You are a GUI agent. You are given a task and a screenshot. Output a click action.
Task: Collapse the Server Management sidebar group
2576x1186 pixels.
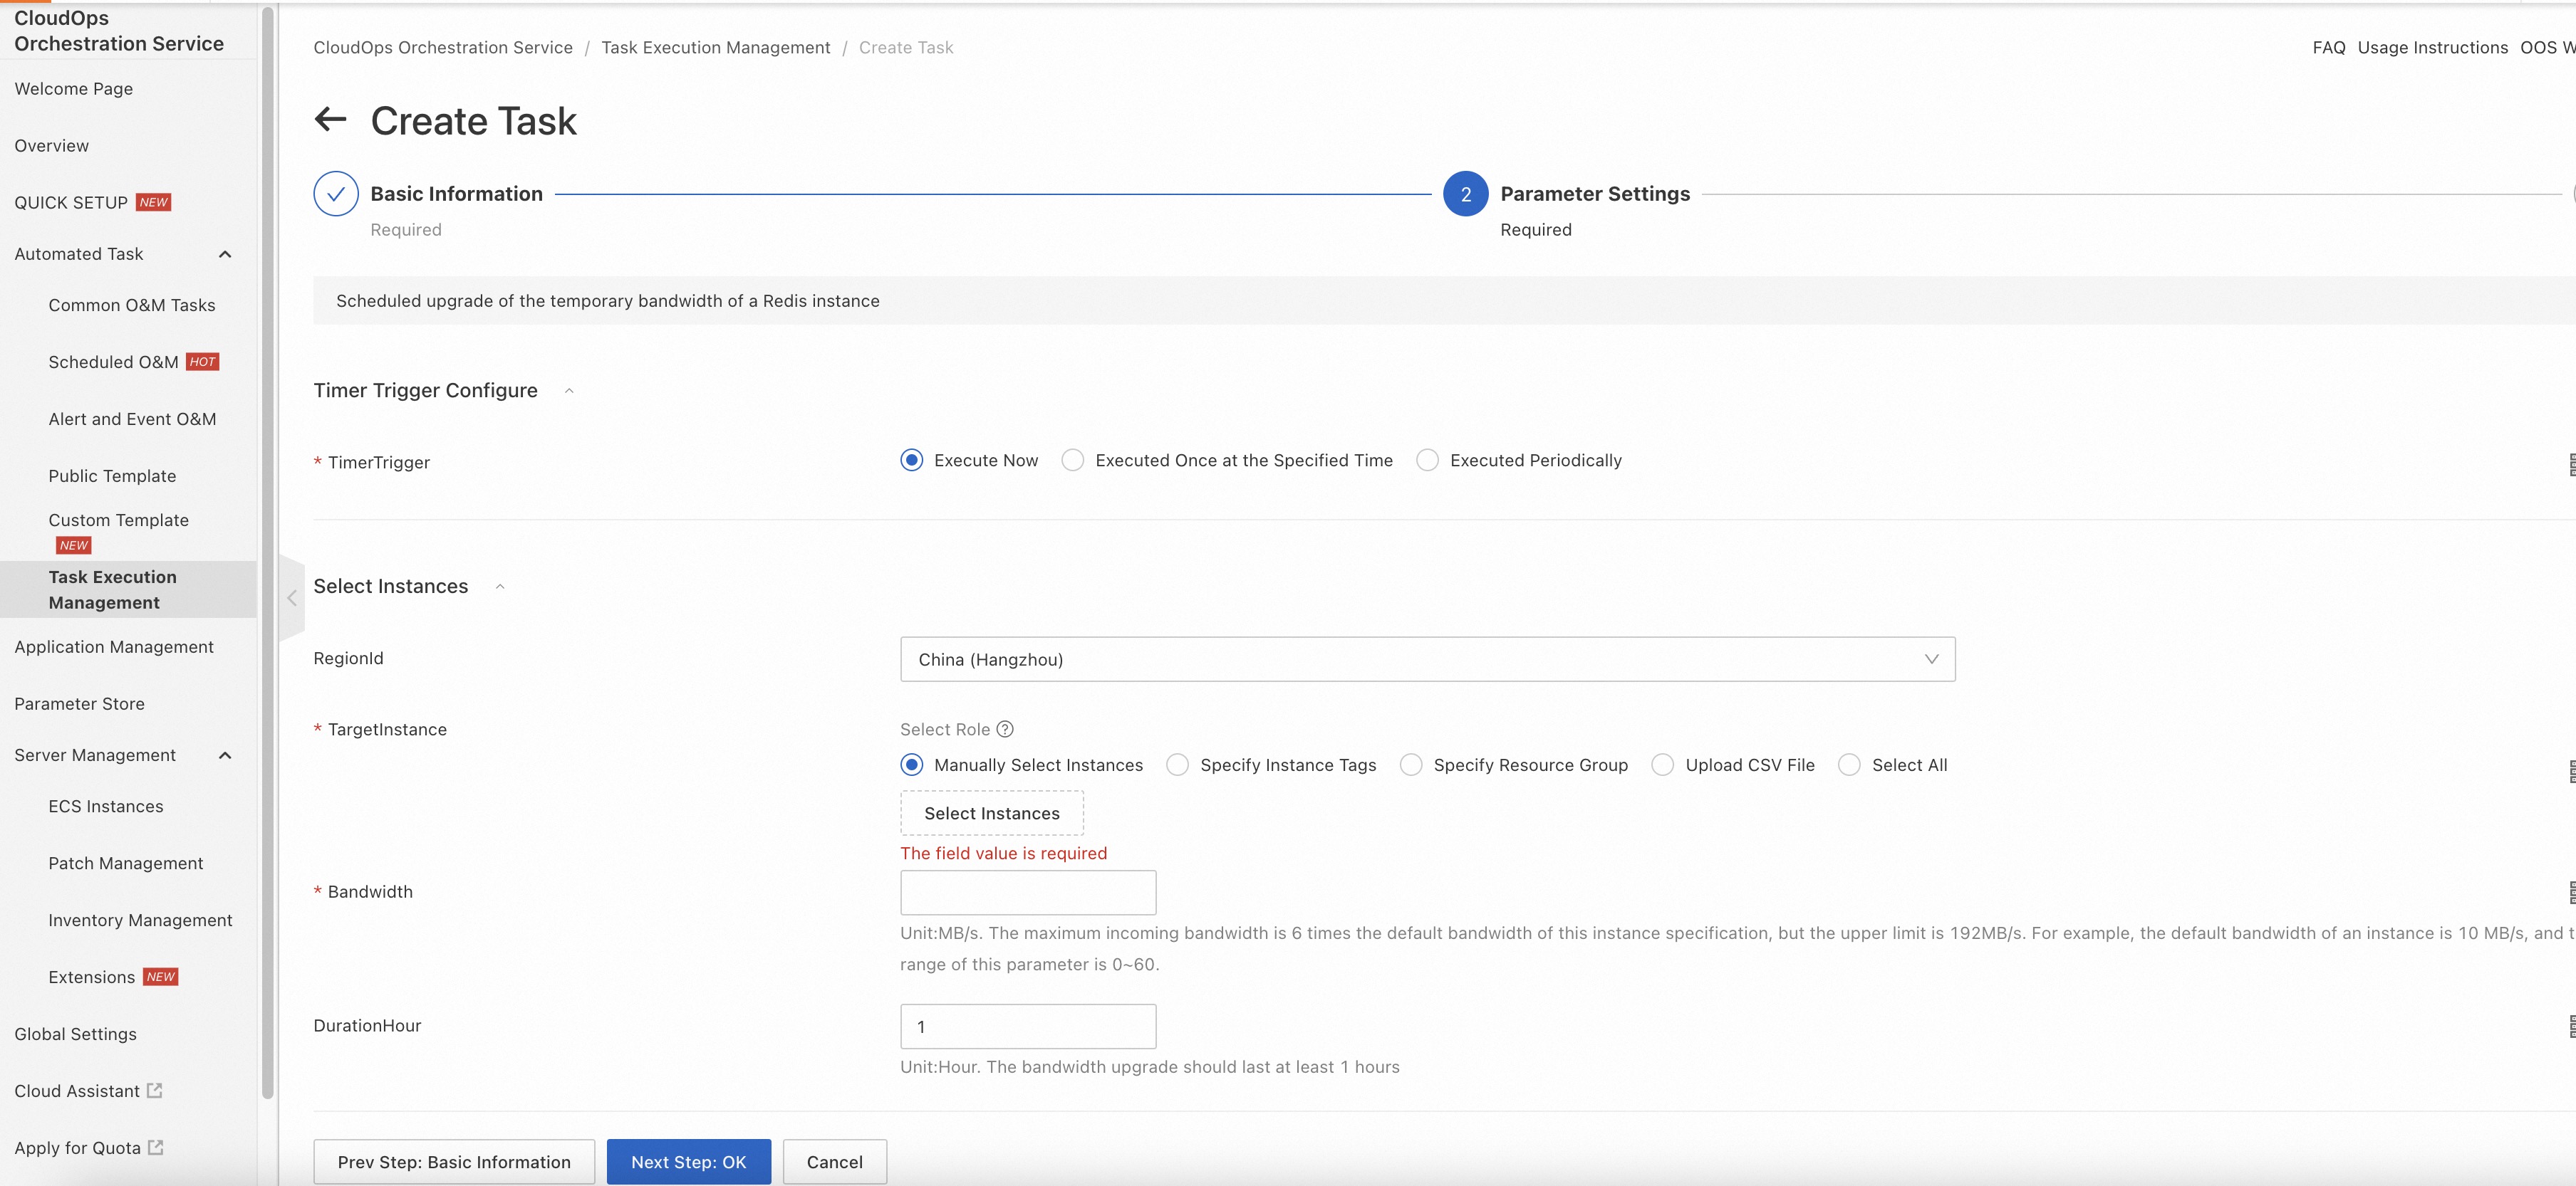pyautogui.click(x=225, y=755)
